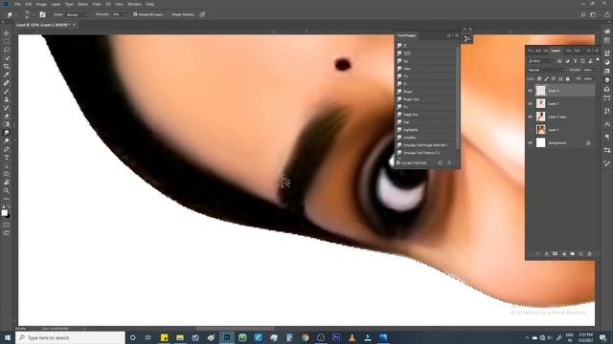The width and height of the screenshot is (613, 344).
Task: Select the Lasso tool
Action: (x=7, y=50)
